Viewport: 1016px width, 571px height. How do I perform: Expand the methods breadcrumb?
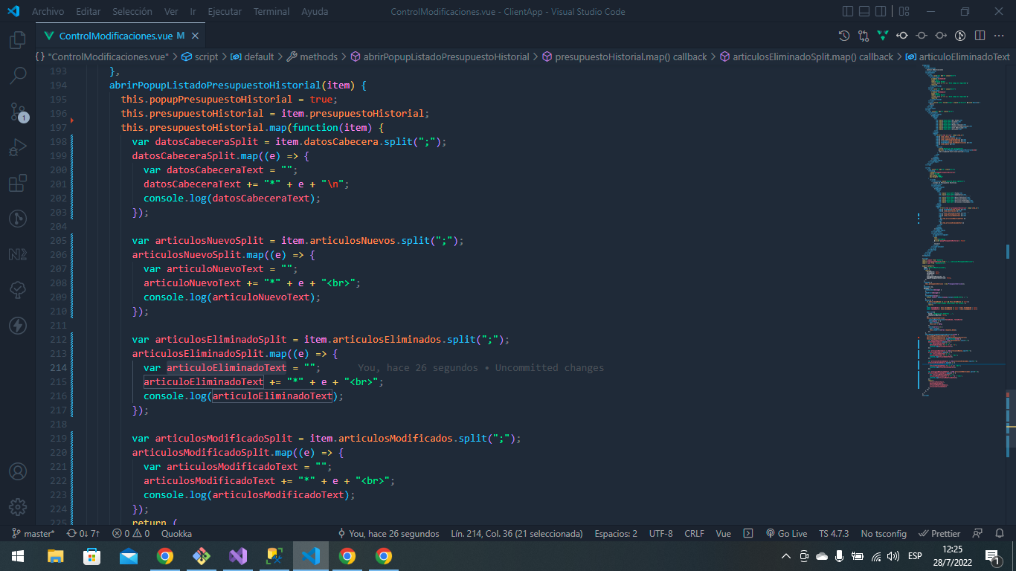coord(312,57)
